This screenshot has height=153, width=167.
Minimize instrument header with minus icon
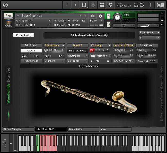pos(162,17)
